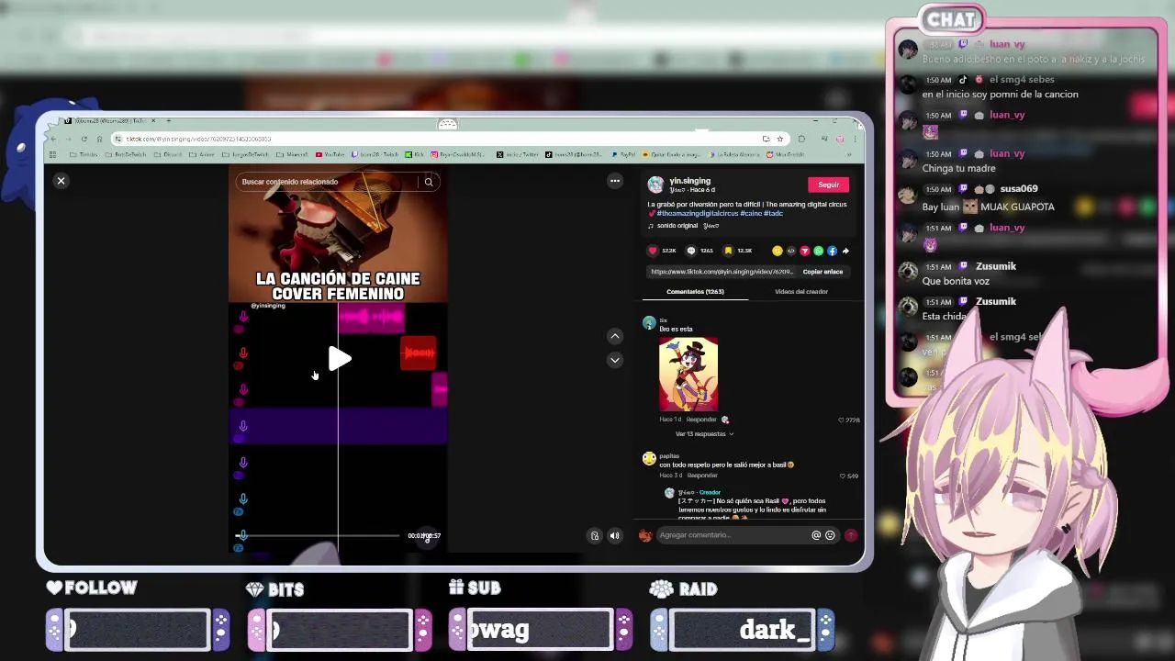Go back in browser
The height and width of the screenshot is (661, 1175).
(53, 139)
